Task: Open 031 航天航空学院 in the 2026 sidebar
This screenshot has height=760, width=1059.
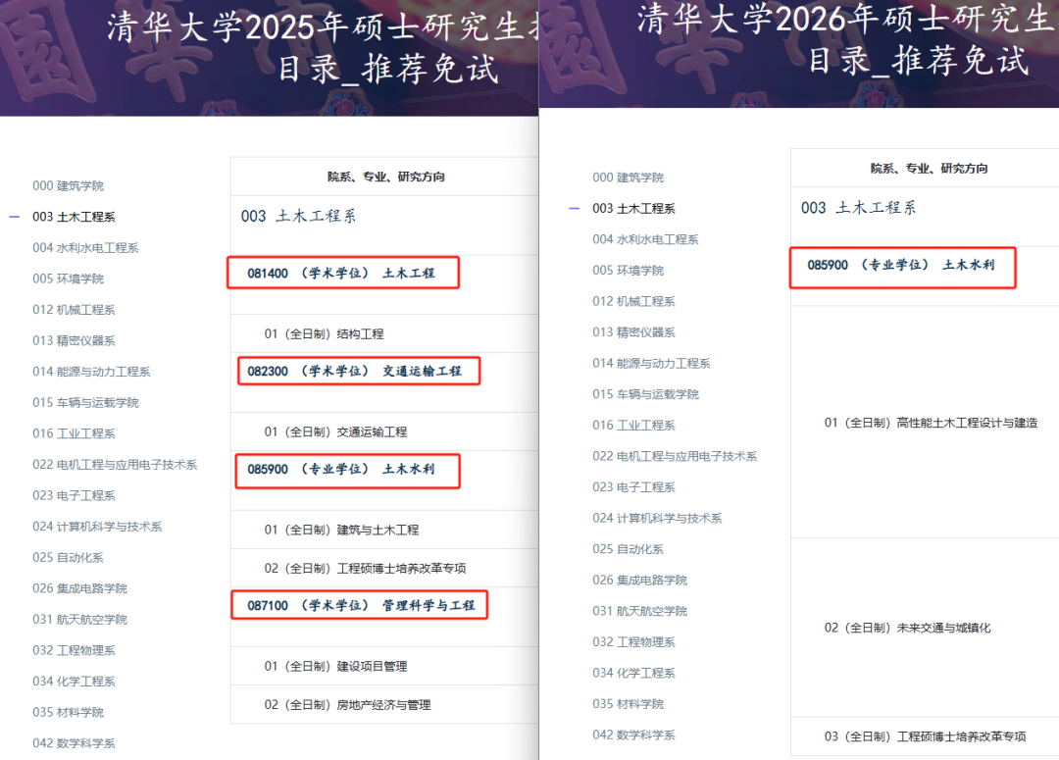Action: coord(639,611)
